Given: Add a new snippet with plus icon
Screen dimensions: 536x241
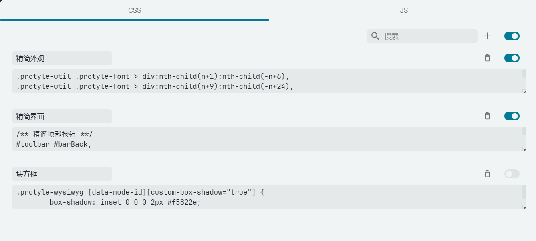Looking at the screenshot, I should click(x=487, y=36).
